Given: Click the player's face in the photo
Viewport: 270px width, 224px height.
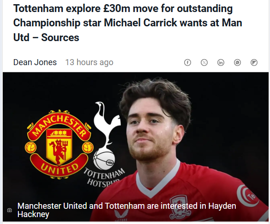Looking at the screenshot, I should (150, 133).
